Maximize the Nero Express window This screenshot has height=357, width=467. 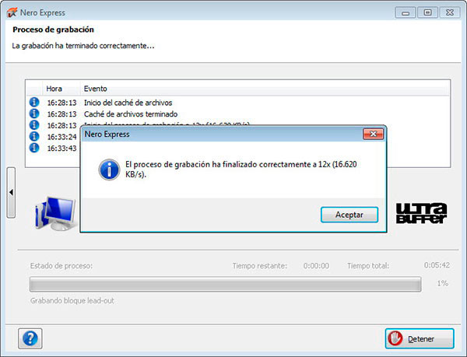coord(427,12)
